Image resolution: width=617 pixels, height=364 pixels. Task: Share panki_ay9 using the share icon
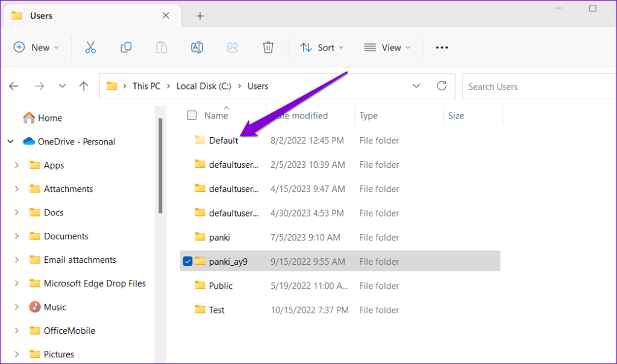point(233,47)
